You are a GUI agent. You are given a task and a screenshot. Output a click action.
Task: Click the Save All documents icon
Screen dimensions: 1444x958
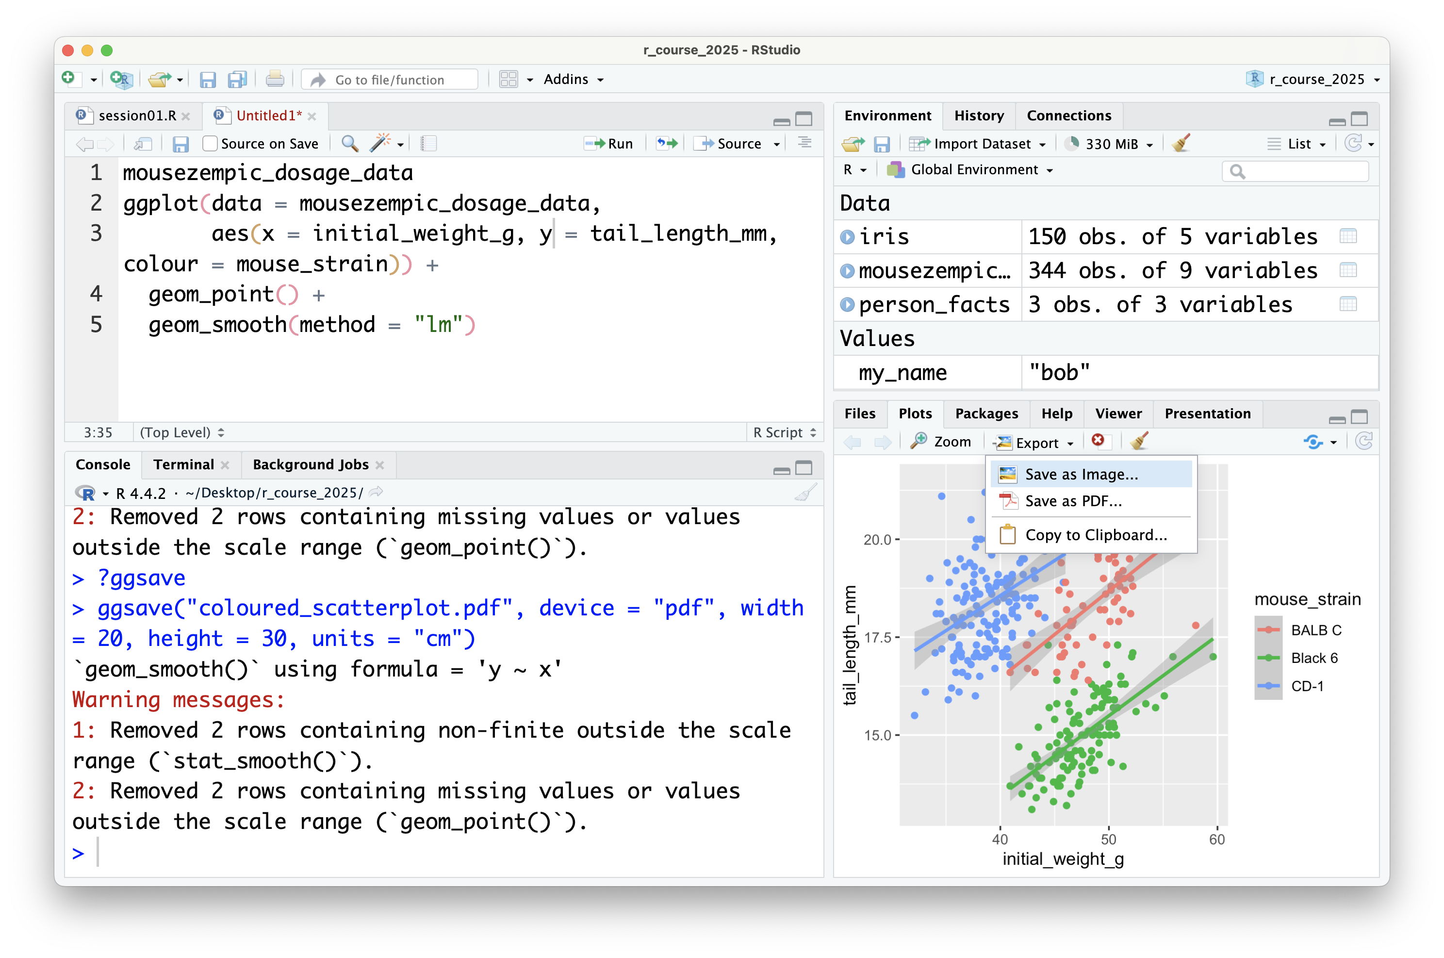point(237,80)
